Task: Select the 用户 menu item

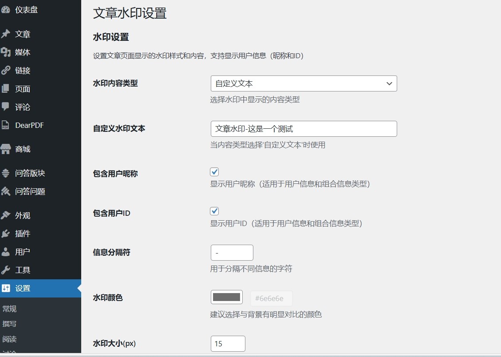Action: coord(23,252)
